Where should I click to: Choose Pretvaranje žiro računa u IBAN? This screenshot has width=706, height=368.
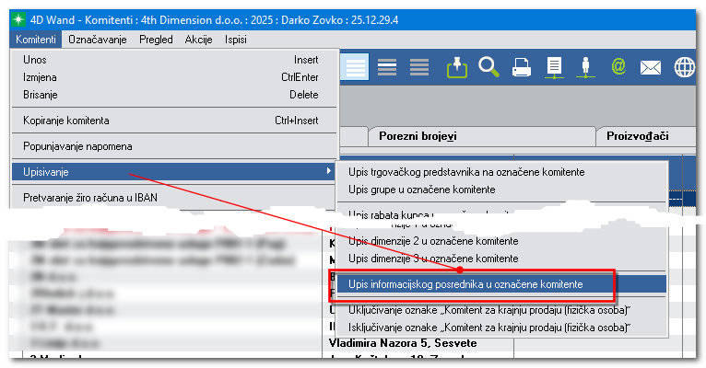tap(173, 197)
